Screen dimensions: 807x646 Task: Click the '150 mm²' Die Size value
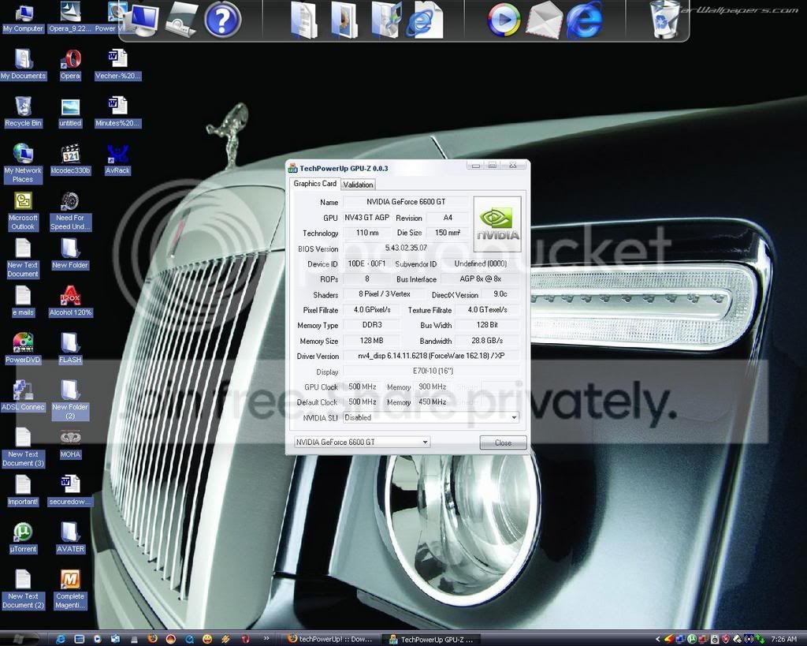coord(448,233)
